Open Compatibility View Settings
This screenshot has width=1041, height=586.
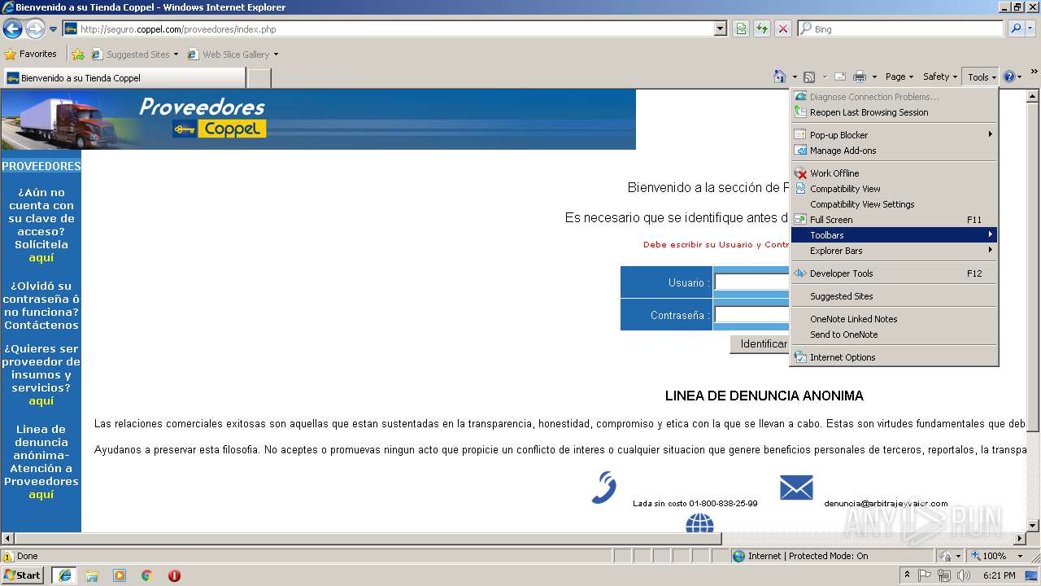point(894,204)
